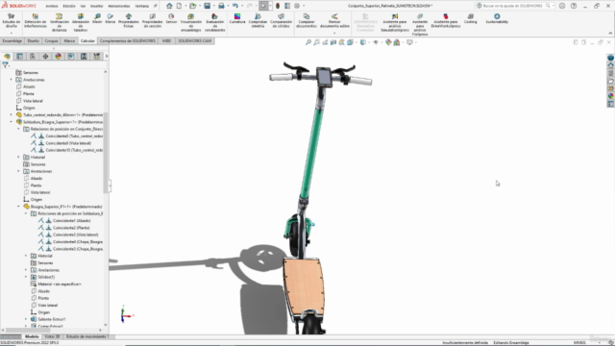
Task: Open the Archivo menu
Action: click(x=51, y=6)
